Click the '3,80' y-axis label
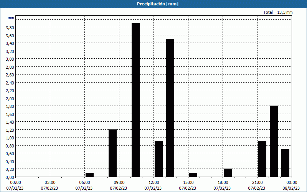The image size is (307, 192). (10, 28)
